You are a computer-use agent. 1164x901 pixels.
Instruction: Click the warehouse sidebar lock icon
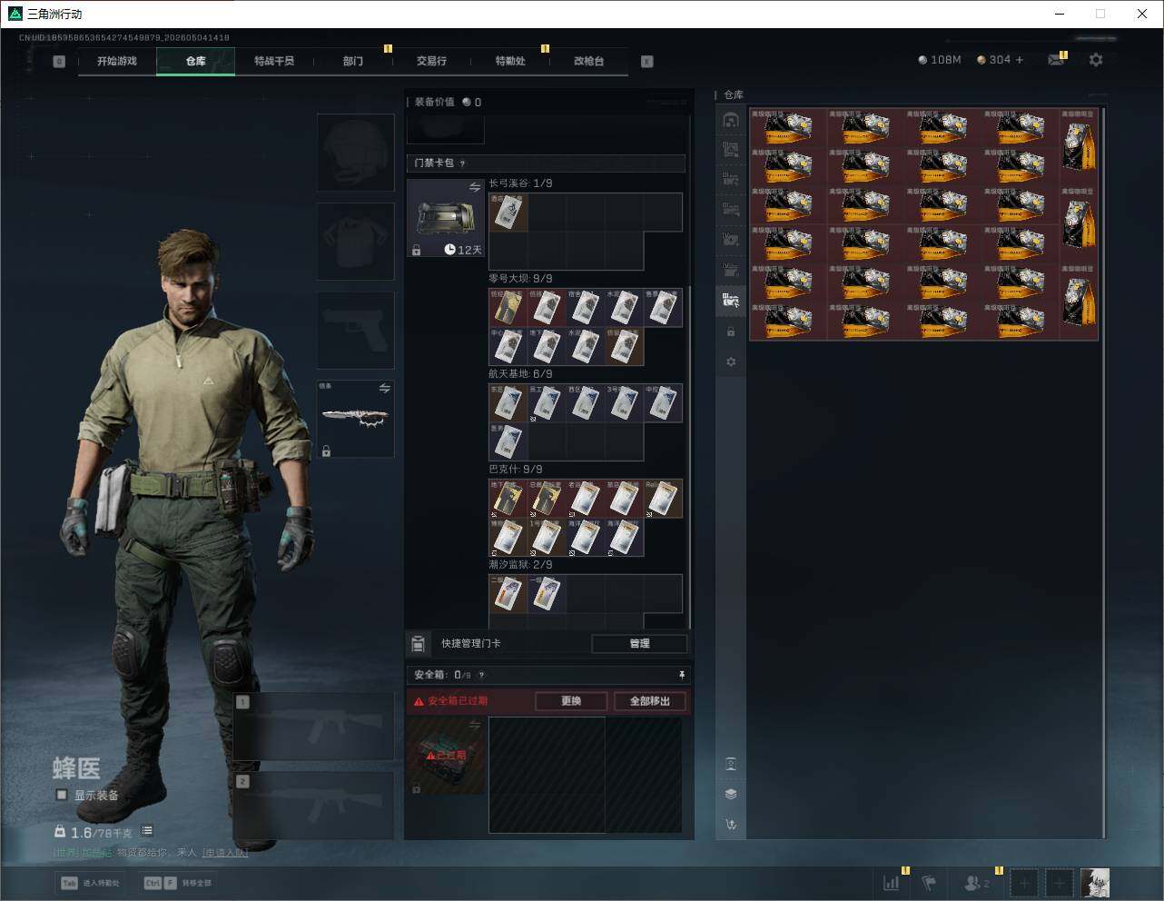731,332
